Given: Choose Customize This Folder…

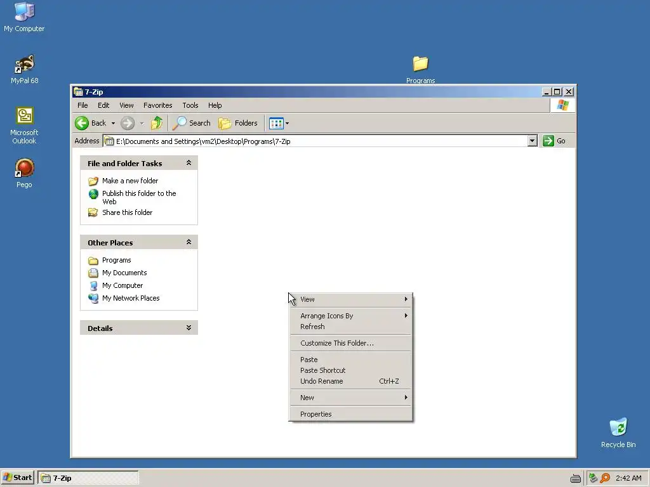Looking at the screenshot, I should coord(350,343).
